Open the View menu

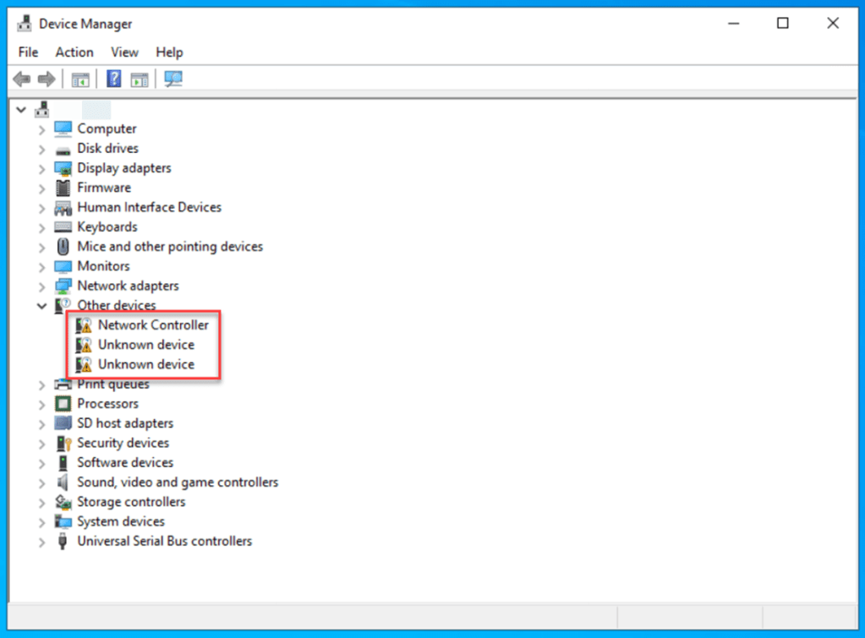(124, 52)
